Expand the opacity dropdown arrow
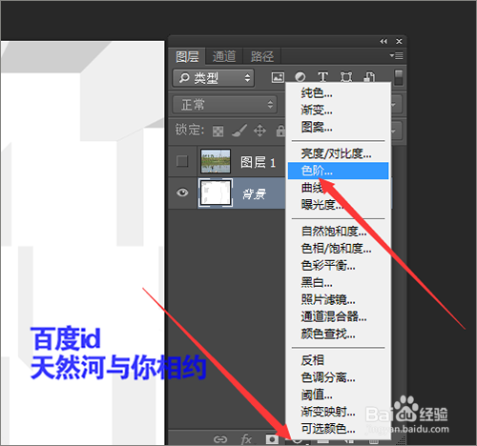The height and width of the screenshot is (446, 477). point(394,104)
